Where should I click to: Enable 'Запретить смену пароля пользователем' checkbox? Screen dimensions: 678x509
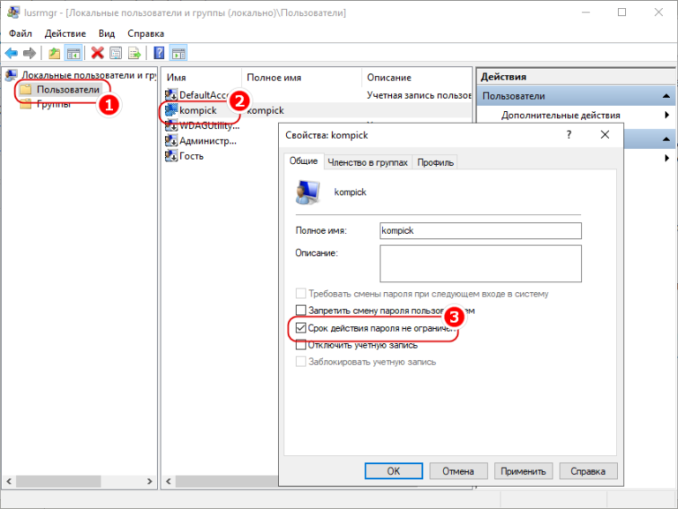click(x=301, y=311)
